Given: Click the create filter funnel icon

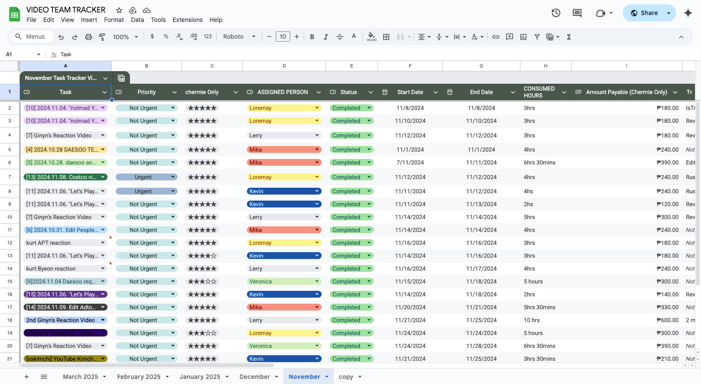Looking at the screenshot, I should tap(537, 37).
